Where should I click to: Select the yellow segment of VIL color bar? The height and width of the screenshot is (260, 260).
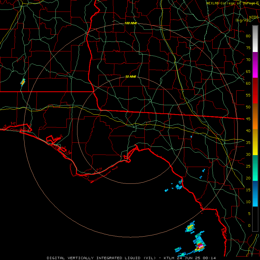point(255,142)
